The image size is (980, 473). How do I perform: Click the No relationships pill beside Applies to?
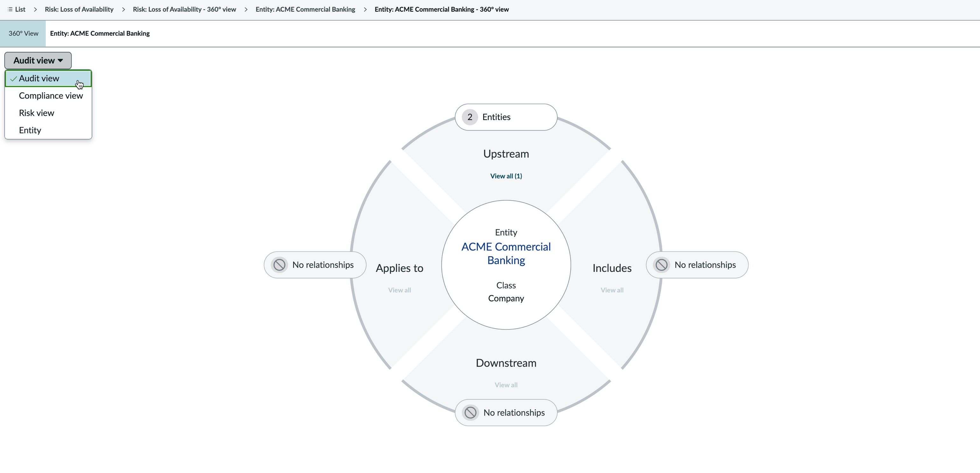coord(315,265)
